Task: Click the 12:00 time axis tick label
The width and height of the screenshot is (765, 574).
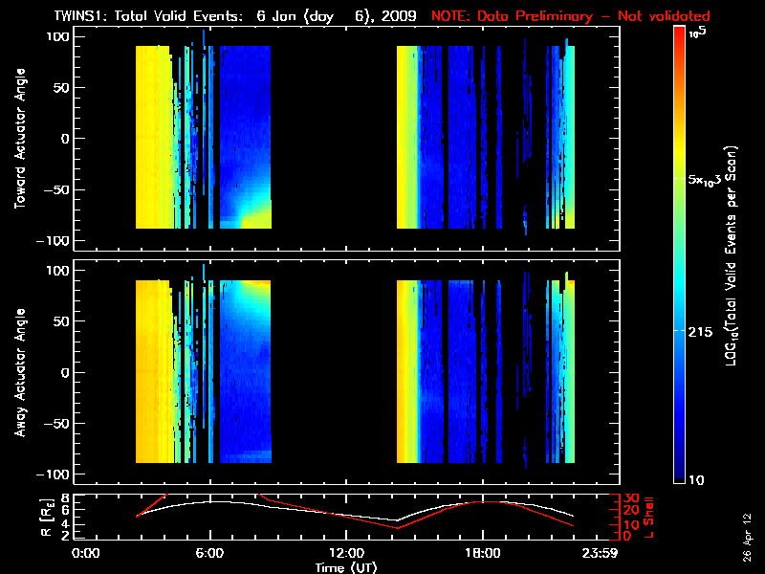Action: (346, 553)
